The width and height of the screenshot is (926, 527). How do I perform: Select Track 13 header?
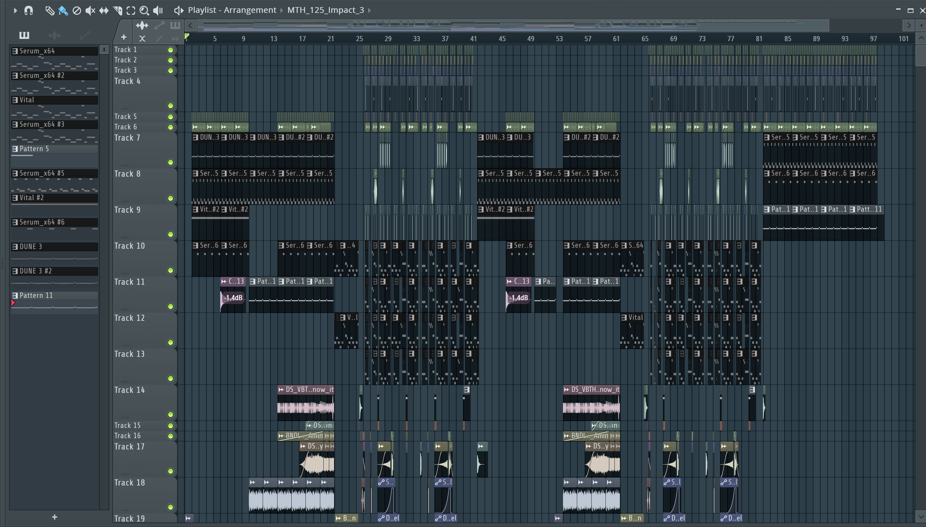pyautogui.click(x=145, y=366)
